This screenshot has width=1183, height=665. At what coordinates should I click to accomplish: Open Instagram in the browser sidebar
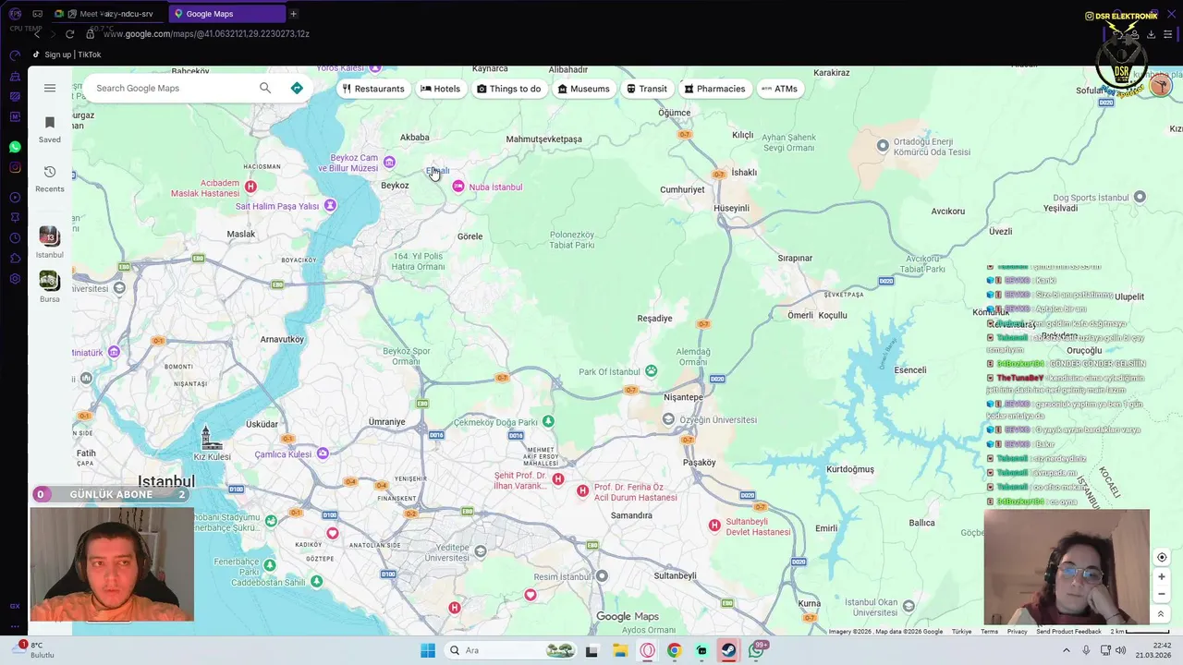[x=15, y=167]
